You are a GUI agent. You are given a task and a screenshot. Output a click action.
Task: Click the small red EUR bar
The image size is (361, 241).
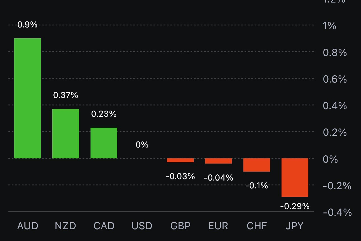tap(218, 161)
